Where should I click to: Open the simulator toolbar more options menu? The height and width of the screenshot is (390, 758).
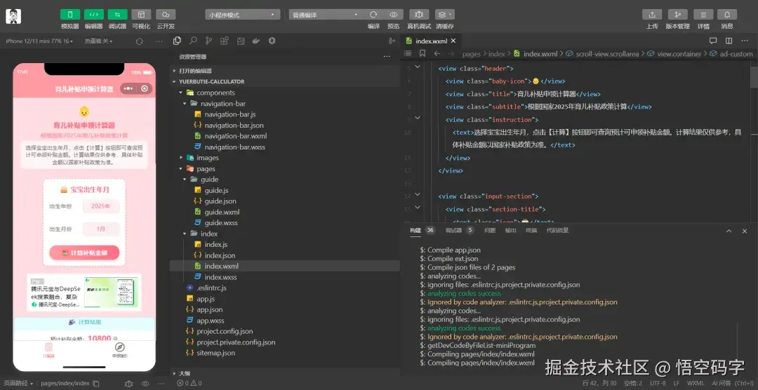pyautogui.click(x=159, y=41)
